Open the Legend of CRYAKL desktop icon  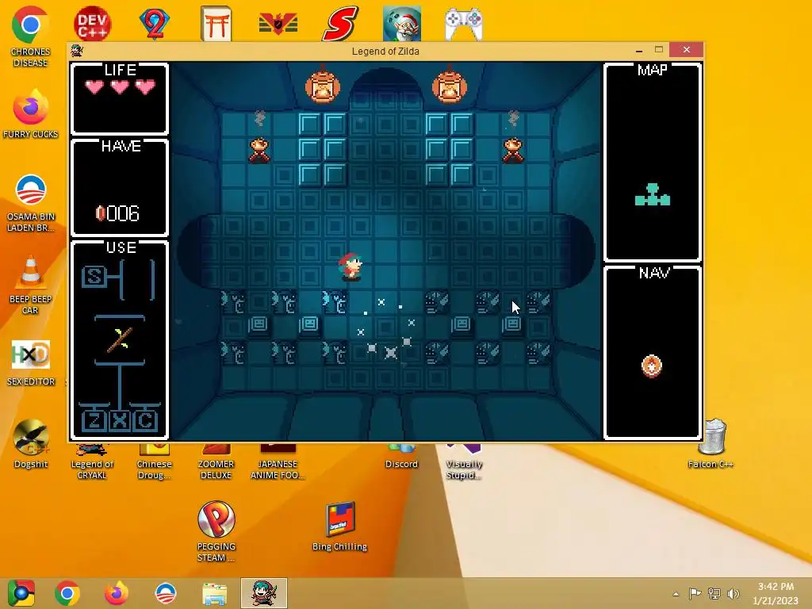pos(92,462)
